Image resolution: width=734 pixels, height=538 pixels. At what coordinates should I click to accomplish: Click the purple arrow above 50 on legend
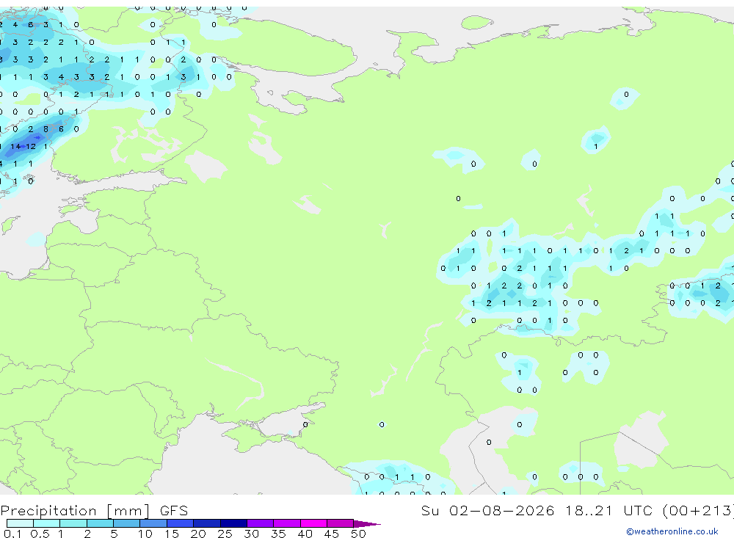(366, 524)
